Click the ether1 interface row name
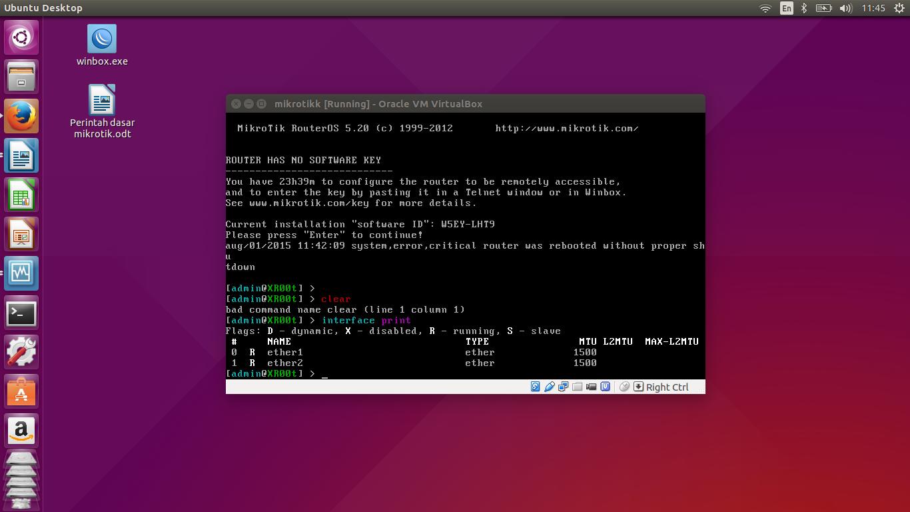This screenshot has width=910, height=512. click(285, 352)
